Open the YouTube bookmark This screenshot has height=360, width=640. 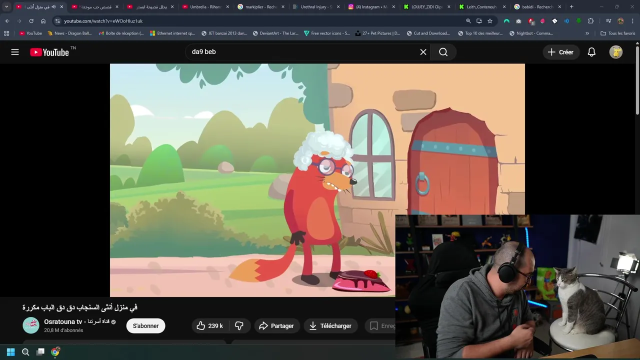pos(30,33)
